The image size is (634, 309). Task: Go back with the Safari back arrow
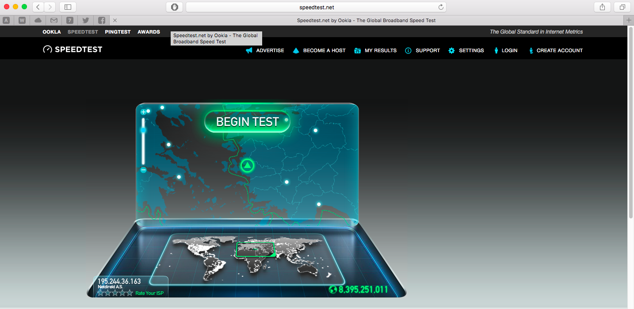38,7
